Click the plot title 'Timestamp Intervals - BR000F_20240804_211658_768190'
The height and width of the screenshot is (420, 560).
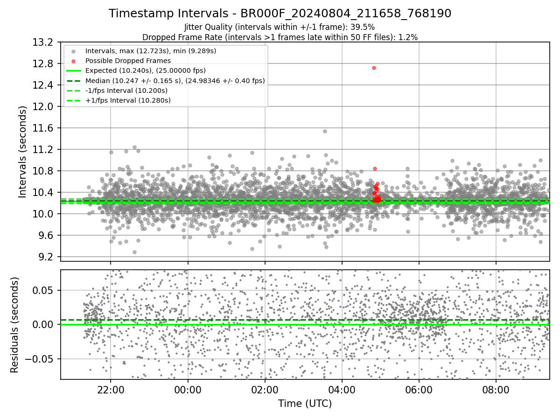280,14
